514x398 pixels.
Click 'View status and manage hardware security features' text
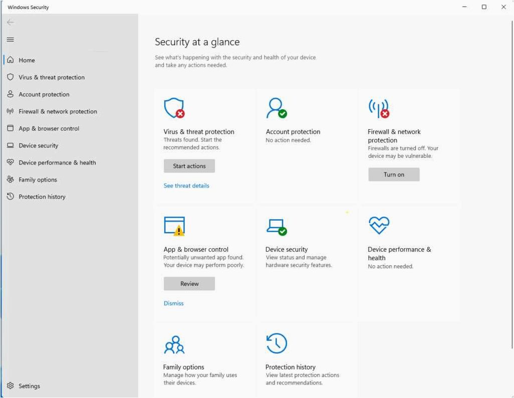(299, 261)
